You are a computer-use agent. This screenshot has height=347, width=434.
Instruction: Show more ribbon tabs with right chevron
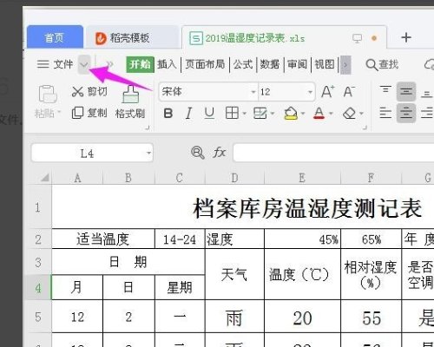(345, 65)
